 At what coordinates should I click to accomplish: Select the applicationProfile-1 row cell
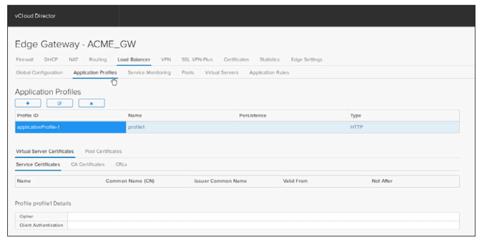(x=71, y=127)
